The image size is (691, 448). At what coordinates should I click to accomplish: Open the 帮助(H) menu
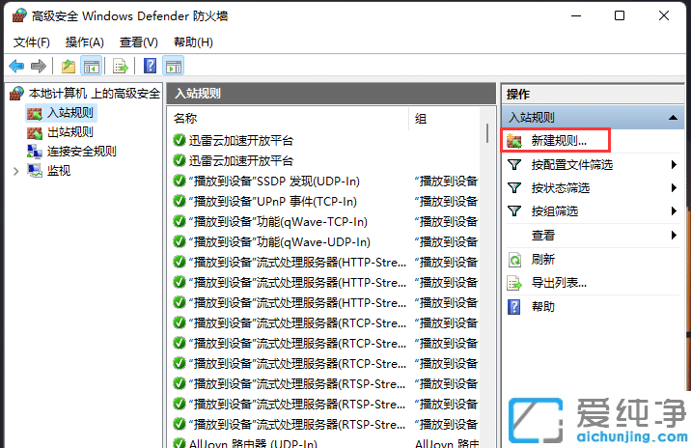tap(193, 42)
